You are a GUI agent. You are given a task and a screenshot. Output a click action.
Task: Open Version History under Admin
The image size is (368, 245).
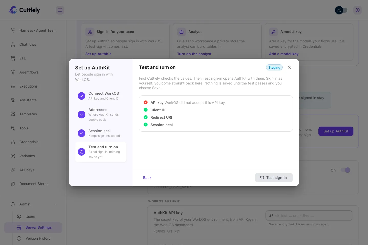33,238
